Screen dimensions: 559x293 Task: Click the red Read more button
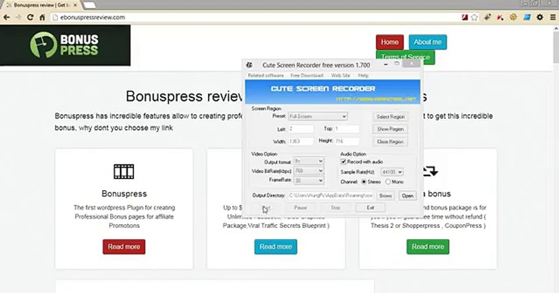124,247
